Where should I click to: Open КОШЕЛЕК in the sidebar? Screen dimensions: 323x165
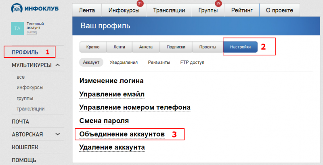coord(25,147)
